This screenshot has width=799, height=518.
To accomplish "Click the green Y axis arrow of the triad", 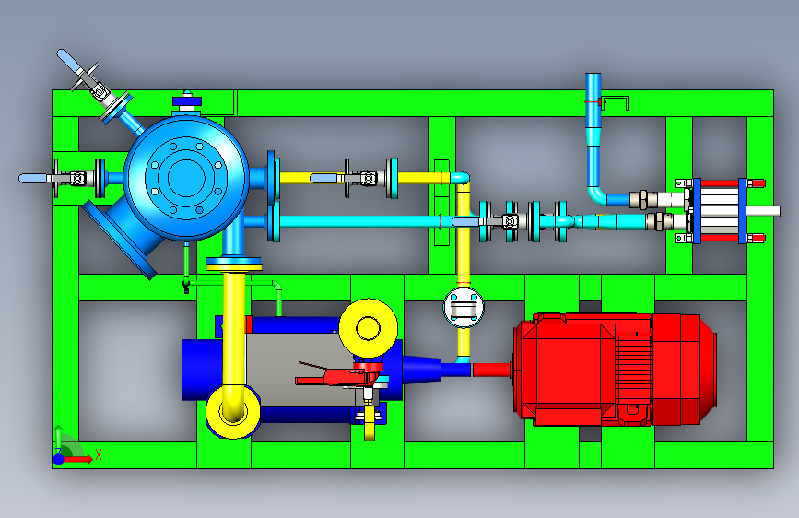I will 58,438.
